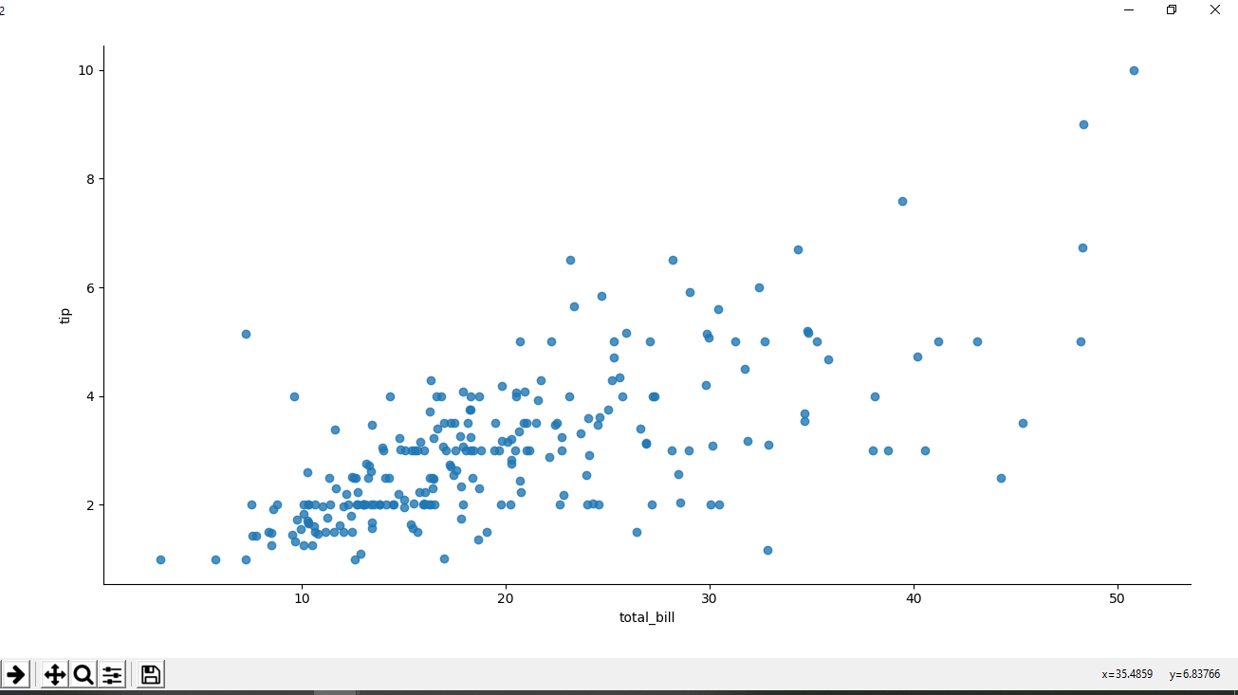Viewport: 1238px width, 695px height.
Task: Open the subplot configuration tool
Action: (x=111, y=674)
